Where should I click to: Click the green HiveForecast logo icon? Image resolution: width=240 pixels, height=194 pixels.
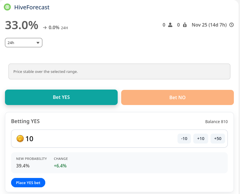coord(7,7)
